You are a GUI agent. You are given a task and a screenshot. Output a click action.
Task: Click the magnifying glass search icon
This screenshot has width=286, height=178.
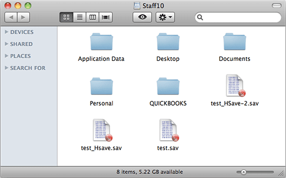point(200,17)
